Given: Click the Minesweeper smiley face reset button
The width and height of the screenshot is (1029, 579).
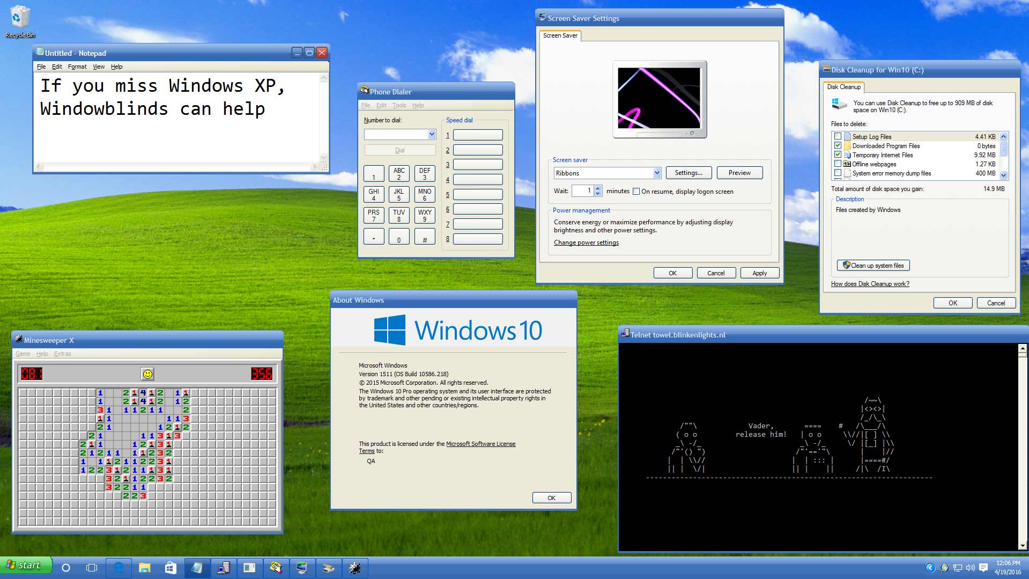Looking at the screenshot, I should [147, 373].
